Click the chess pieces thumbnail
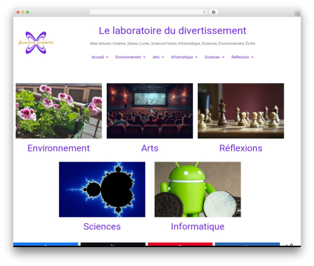The width and height of the screenshot is (314, 266). pyautogui.click(x=241, y=111)
